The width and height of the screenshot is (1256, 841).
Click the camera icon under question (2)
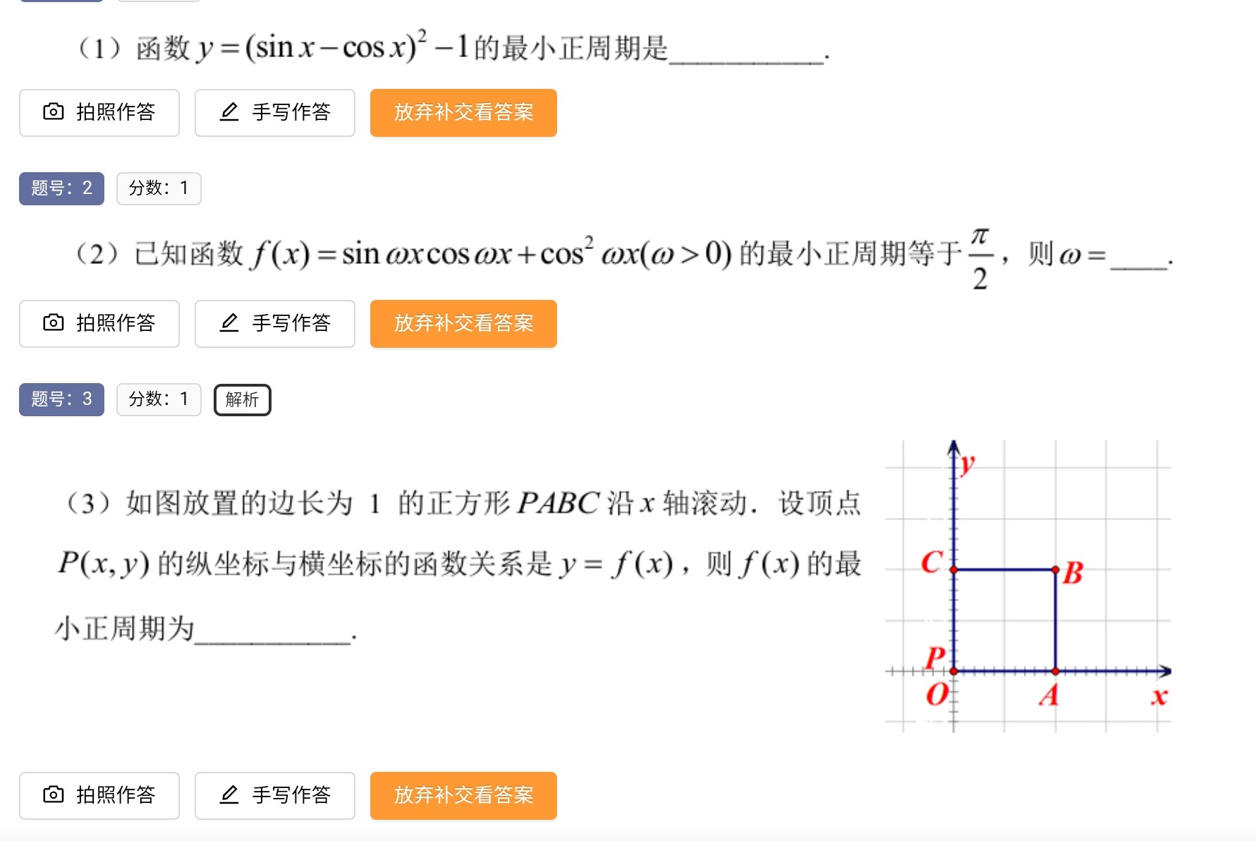pos(54,322)
